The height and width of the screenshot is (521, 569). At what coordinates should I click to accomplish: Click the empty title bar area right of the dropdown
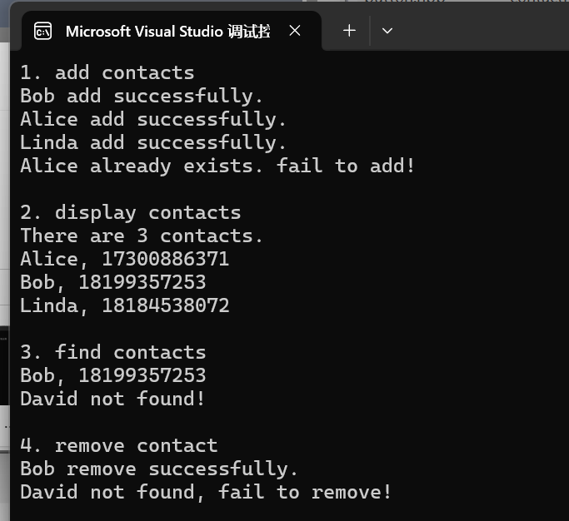483,31
